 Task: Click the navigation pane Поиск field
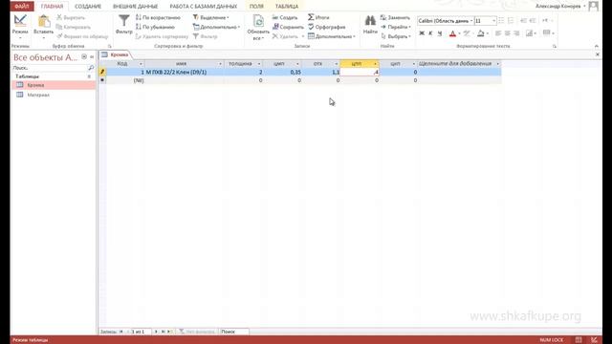coord(50,68)
